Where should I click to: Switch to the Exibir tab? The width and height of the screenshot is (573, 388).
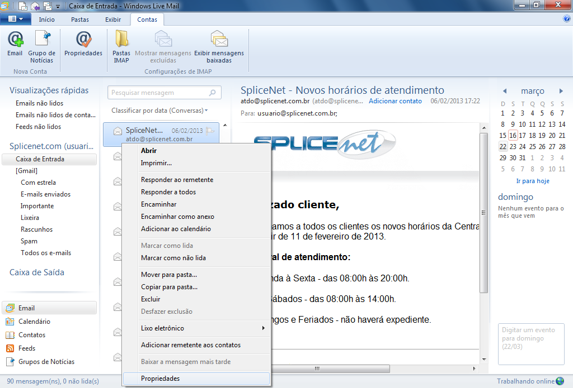point(113,20)
